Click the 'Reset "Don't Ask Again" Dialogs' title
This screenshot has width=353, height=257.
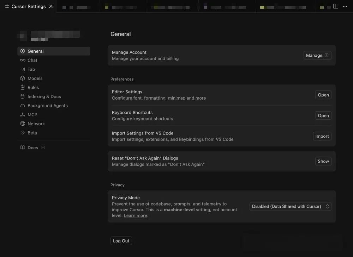[145, 158]
